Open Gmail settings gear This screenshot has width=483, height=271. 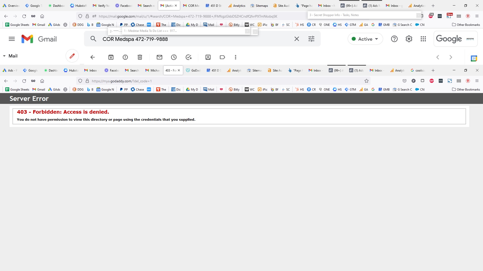click(x=409, y=39)
